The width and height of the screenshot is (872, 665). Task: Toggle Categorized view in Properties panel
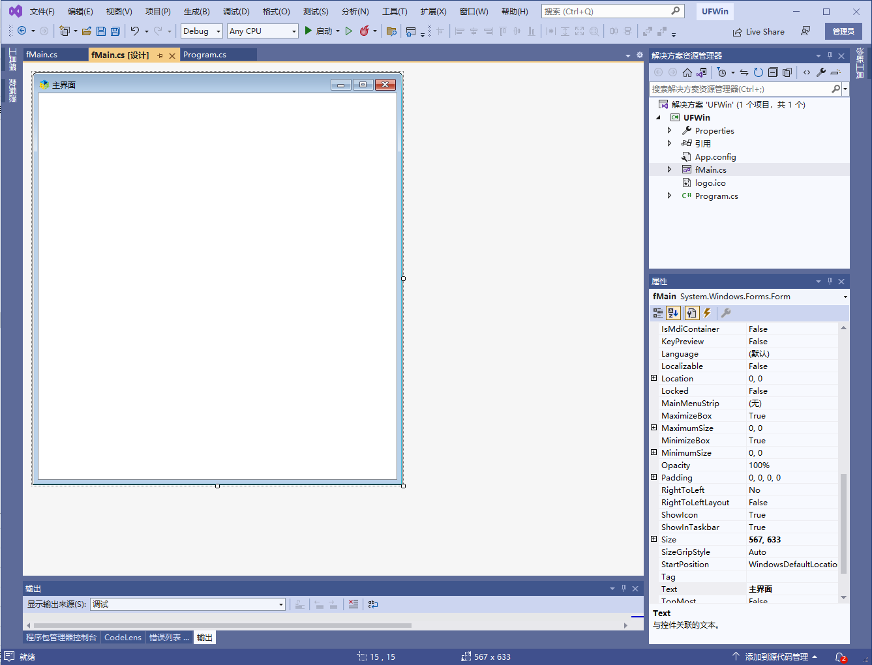click(x=658, y=313)
